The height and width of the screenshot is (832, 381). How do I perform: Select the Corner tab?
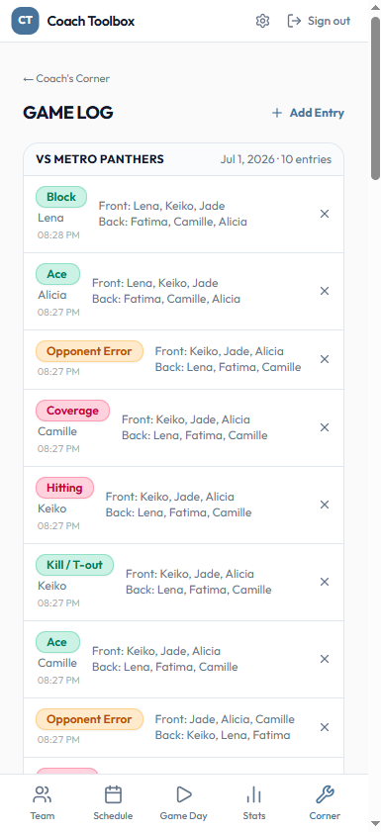(x=325, y=803)
